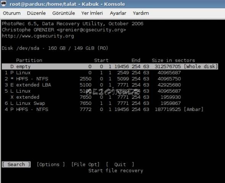Image resolution: width=225 pixels, height=183 pixels.
Task: Open the Düzenle menu
Action: click(x=36, y=13)
